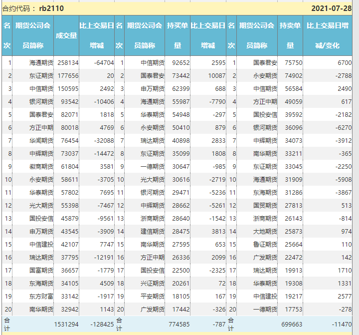Select 一德期货 with long position 30647
The image size is (359, 335).
pos(153,166)
